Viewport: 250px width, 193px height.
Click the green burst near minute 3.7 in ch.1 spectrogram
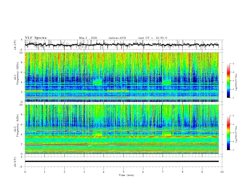98,82
